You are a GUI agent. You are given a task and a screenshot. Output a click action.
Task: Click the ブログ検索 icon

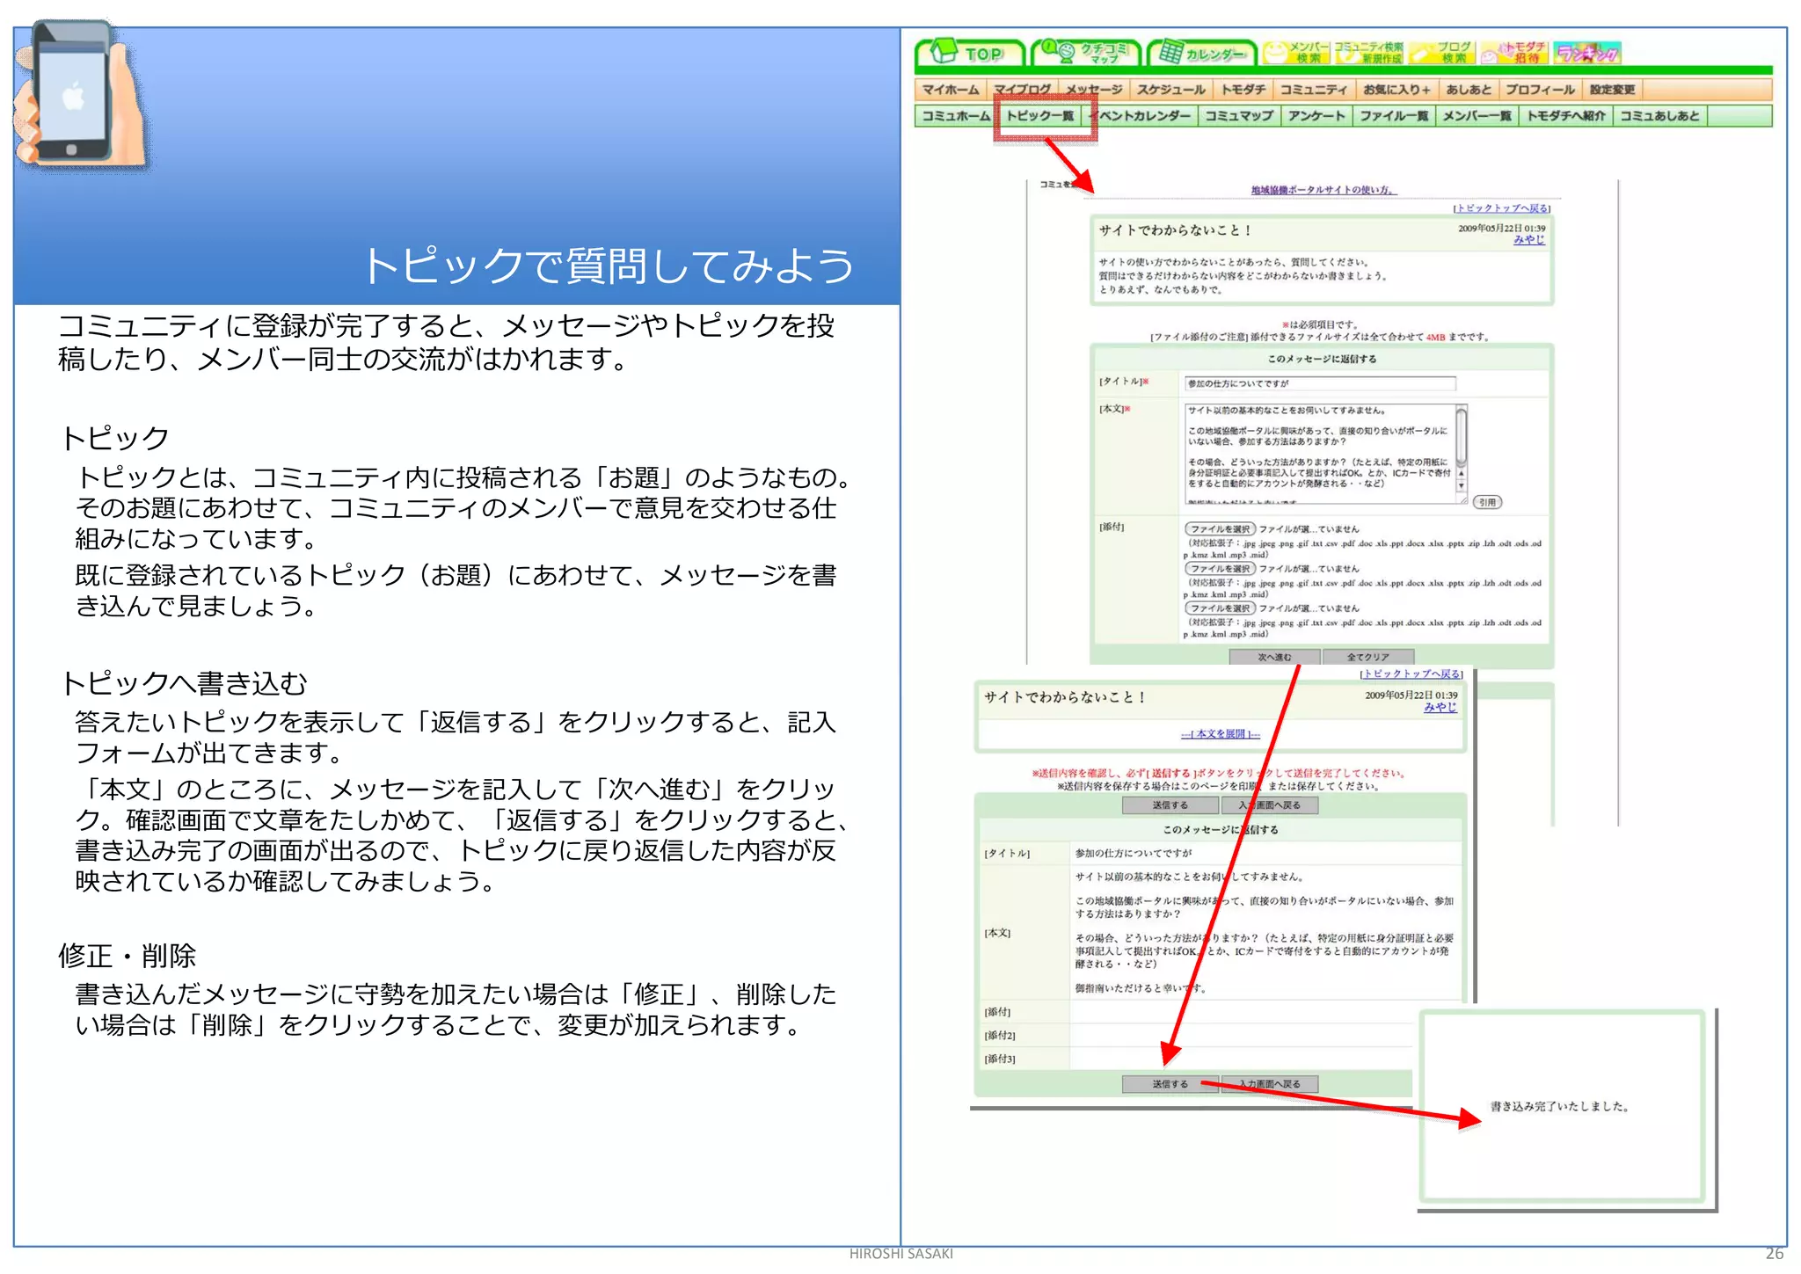1441,53
